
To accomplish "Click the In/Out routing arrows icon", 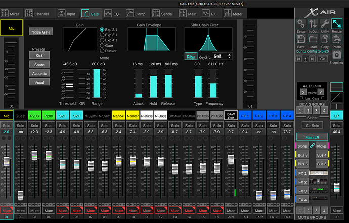I will point(313,24).
